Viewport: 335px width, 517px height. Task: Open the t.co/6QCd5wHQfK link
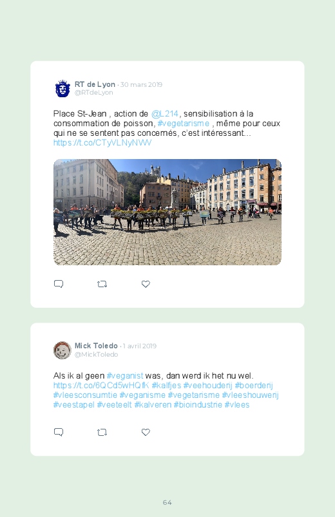[x=101, y=385]
